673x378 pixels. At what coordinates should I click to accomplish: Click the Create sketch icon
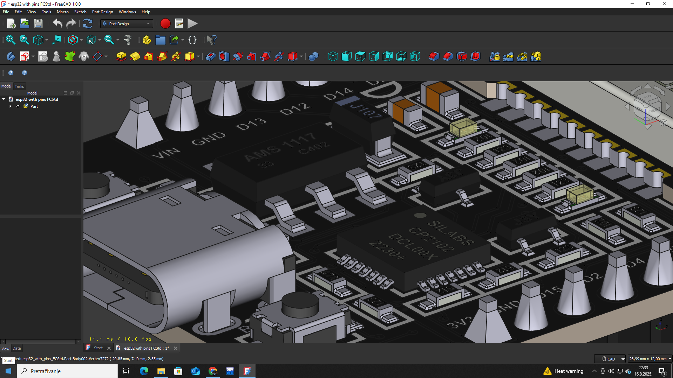[x=24, y=56]
